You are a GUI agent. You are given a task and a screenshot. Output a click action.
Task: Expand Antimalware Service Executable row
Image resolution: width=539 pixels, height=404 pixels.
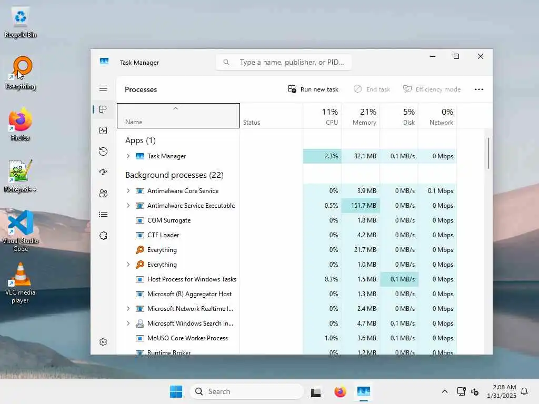(x=128, y=206)
